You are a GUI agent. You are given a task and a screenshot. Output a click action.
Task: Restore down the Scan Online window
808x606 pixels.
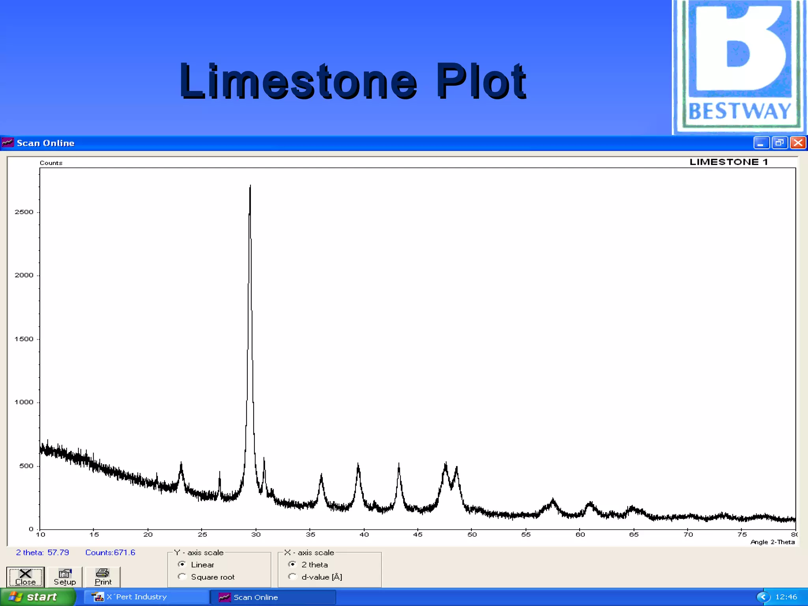780,143
